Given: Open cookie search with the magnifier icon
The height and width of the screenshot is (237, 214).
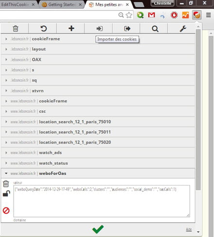Looking at the screenshot, I should (155, 29).
